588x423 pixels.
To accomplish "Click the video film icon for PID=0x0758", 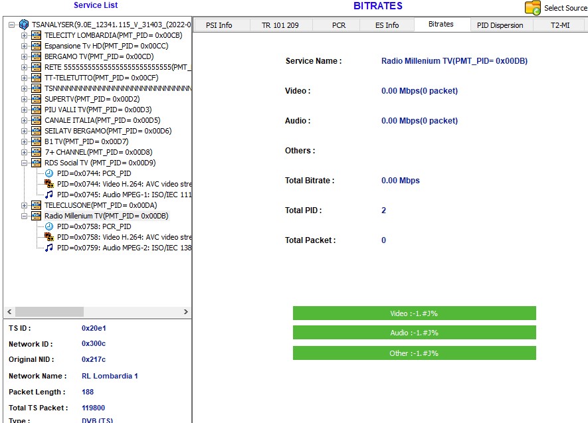I will pos(49,237).
